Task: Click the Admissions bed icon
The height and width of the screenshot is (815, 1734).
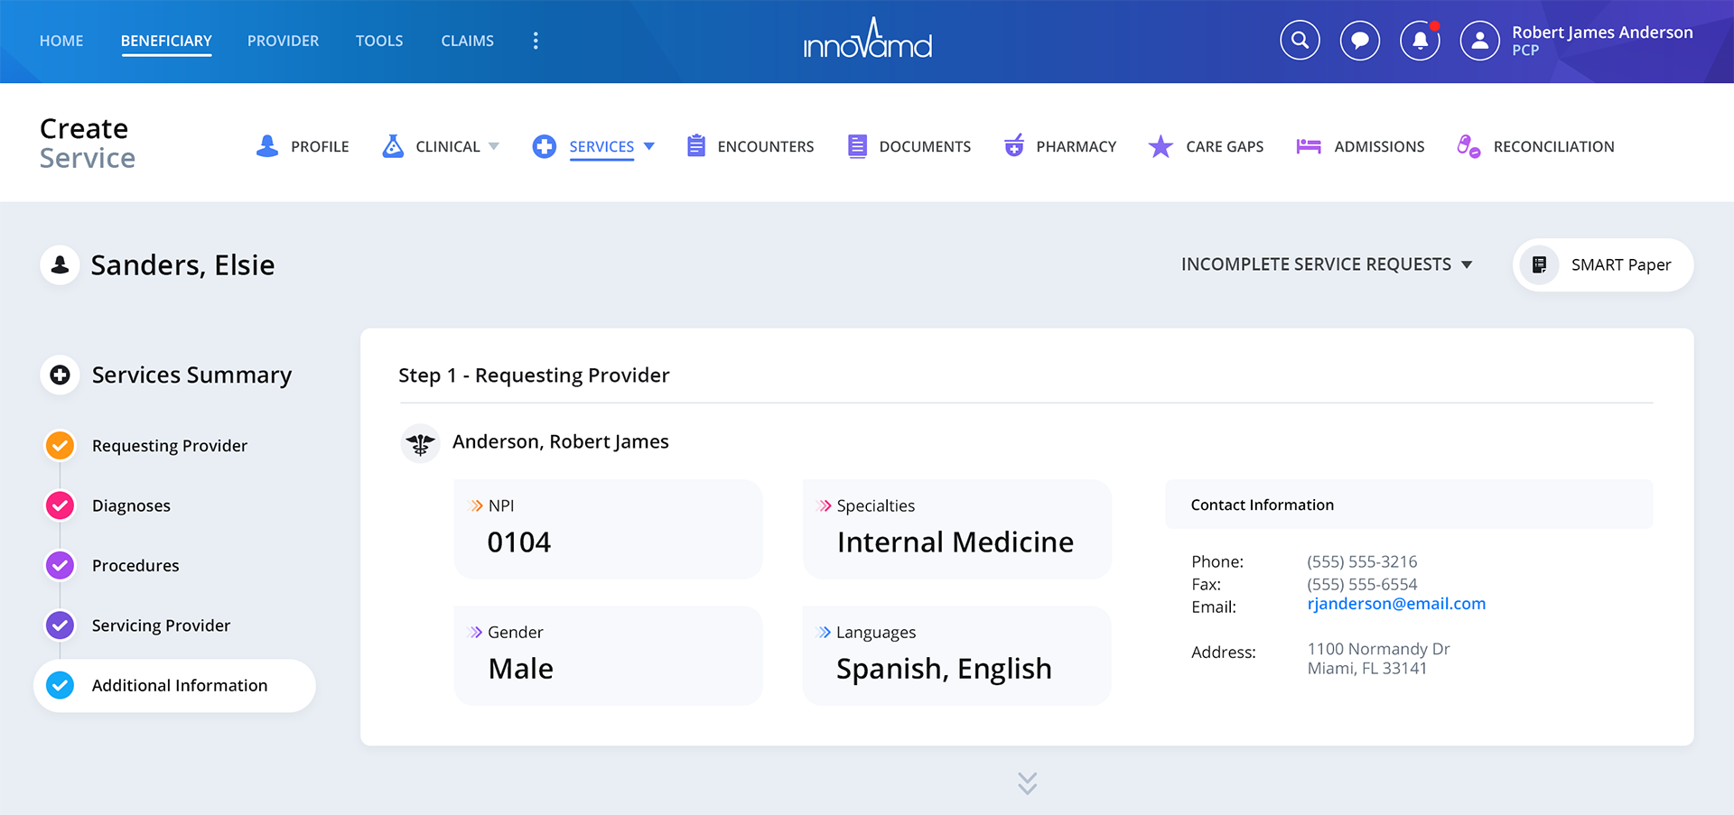Action: [x=1309, y=146]
